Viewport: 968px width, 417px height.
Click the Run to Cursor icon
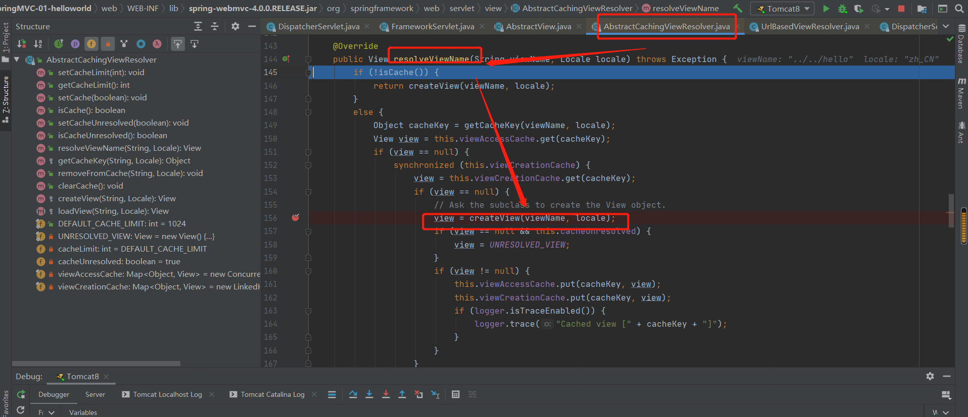(435, 394)
